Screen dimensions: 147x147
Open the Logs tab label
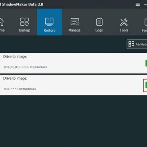click(x=99, y=30)
